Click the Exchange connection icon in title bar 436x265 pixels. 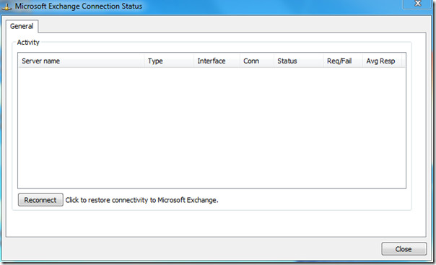[6, 6]
